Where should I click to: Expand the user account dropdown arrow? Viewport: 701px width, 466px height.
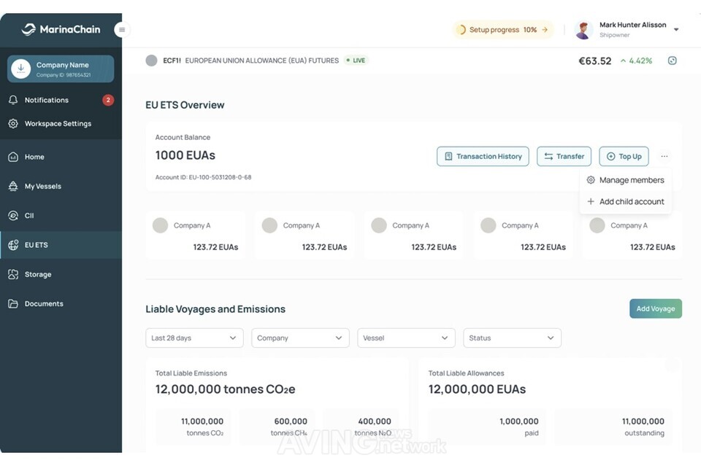coord(676,29)
